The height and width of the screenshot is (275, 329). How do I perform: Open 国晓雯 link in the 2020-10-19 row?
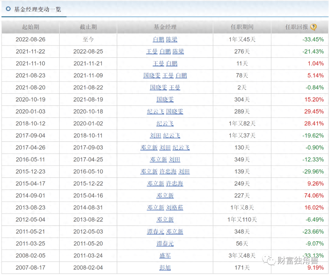click(165, 100)
